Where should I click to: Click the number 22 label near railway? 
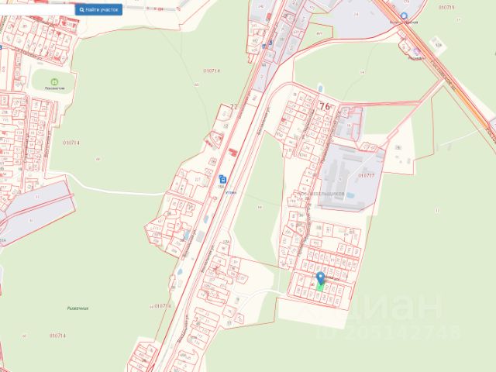click(232, 107)
